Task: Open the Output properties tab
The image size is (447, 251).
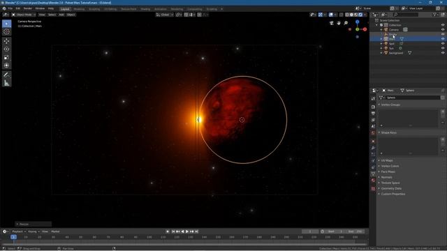Action: coord(373,114)
